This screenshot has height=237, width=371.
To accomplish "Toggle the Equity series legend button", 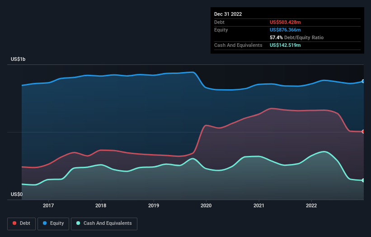I will click(53, 223).
